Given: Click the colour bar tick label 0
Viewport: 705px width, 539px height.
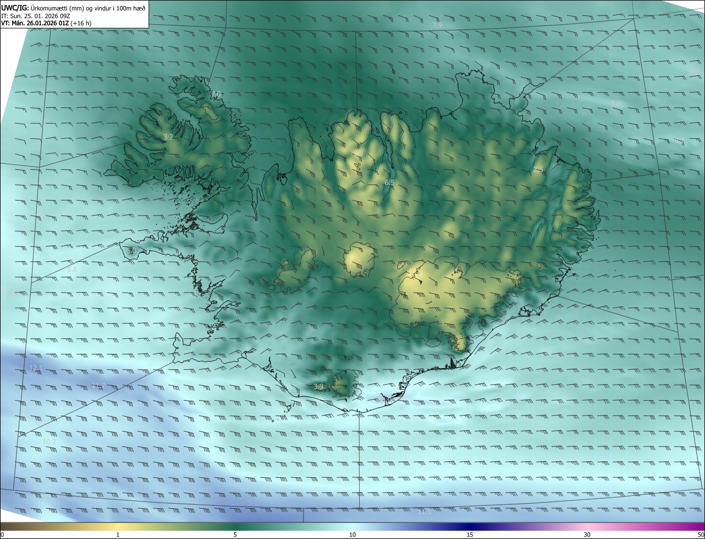Looking at the screenshot, I should (2, 535).
